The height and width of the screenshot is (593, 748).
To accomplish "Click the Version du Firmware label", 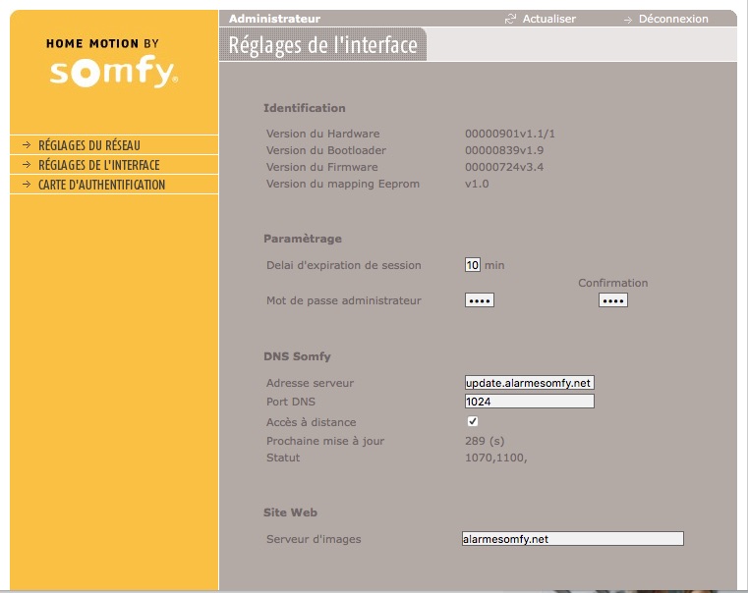I will click(322, 167).
